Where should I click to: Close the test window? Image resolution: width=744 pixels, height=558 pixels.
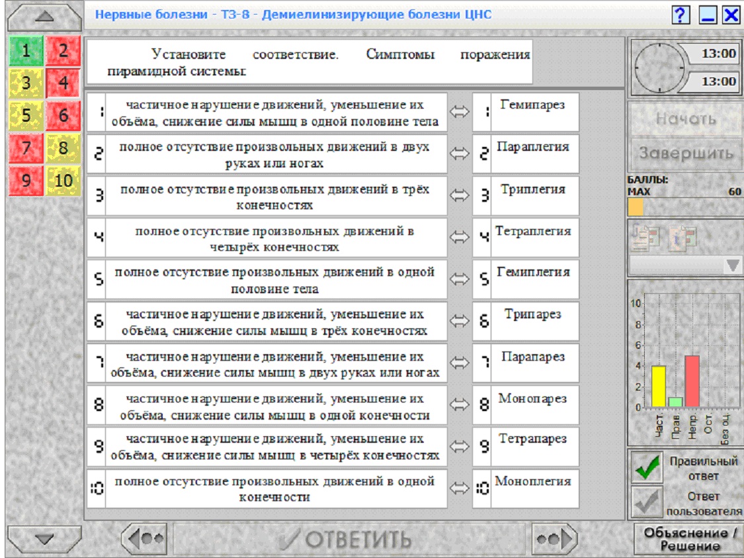pos(731,15)
